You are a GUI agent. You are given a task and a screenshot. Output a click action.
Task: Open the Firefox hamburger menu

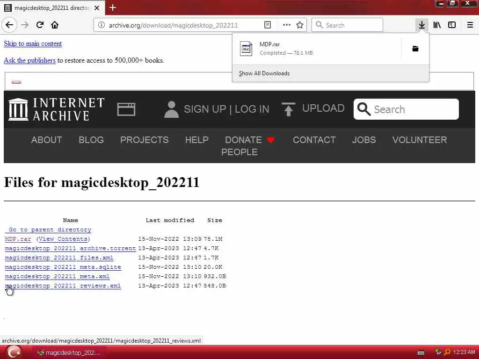click(470, 25)
